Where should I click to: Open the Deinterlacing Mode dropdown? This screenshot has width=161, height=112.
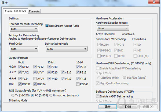pyautogui.click(x=67, y=49)
